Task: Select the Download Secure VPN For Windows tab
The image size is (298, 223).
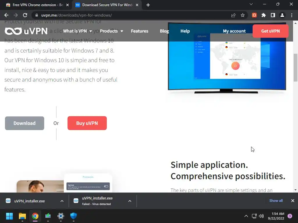Action: coord(107,5)
